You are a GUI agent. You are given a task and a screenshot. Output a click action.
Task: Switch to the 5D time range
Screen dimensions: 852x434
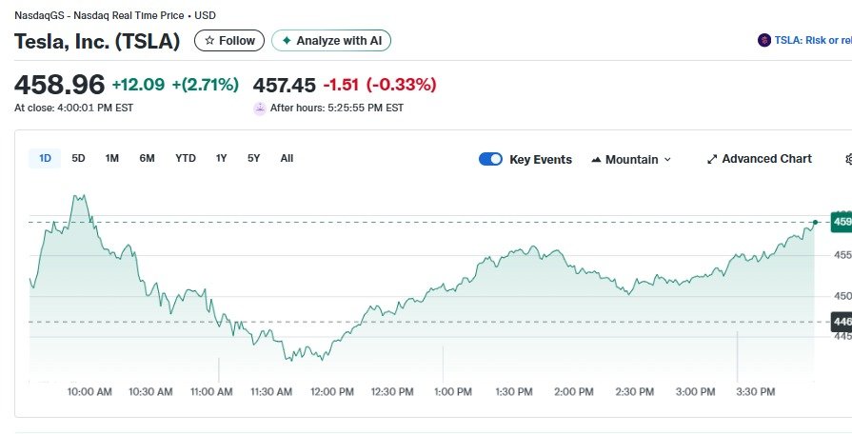tap(78, 158)
